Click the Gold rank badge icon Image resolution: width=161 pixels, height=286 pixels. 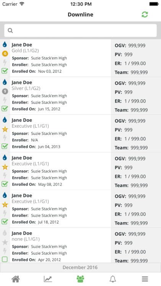pyautogui.click(x=5, y=54)
